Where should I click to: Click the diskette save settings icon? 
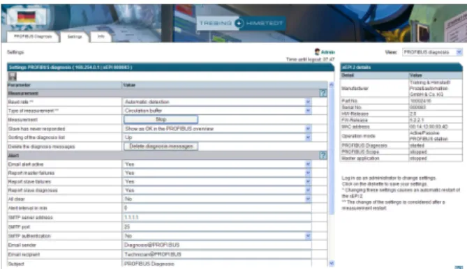click(x=12, y=77)
